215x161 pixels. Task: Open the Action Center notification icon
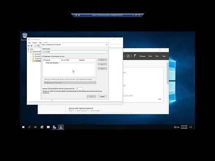tap(191, 127)
